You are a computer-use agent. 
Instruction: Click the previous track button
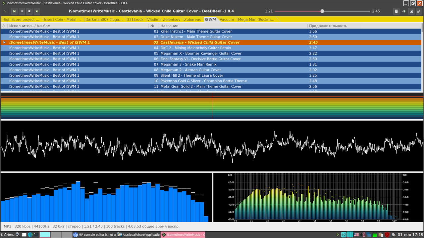point(14,11)
